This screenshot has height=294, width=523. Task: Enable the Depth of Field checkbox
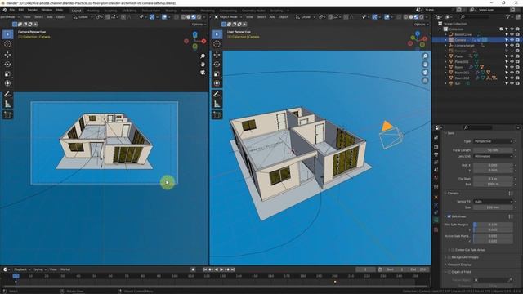[x=449, y=272]
